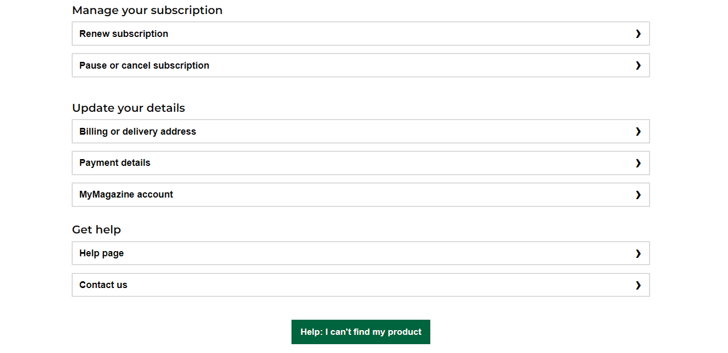The image size is (728, 353).
Task: Go to the Payment details label
Action: tap(114, 163)
